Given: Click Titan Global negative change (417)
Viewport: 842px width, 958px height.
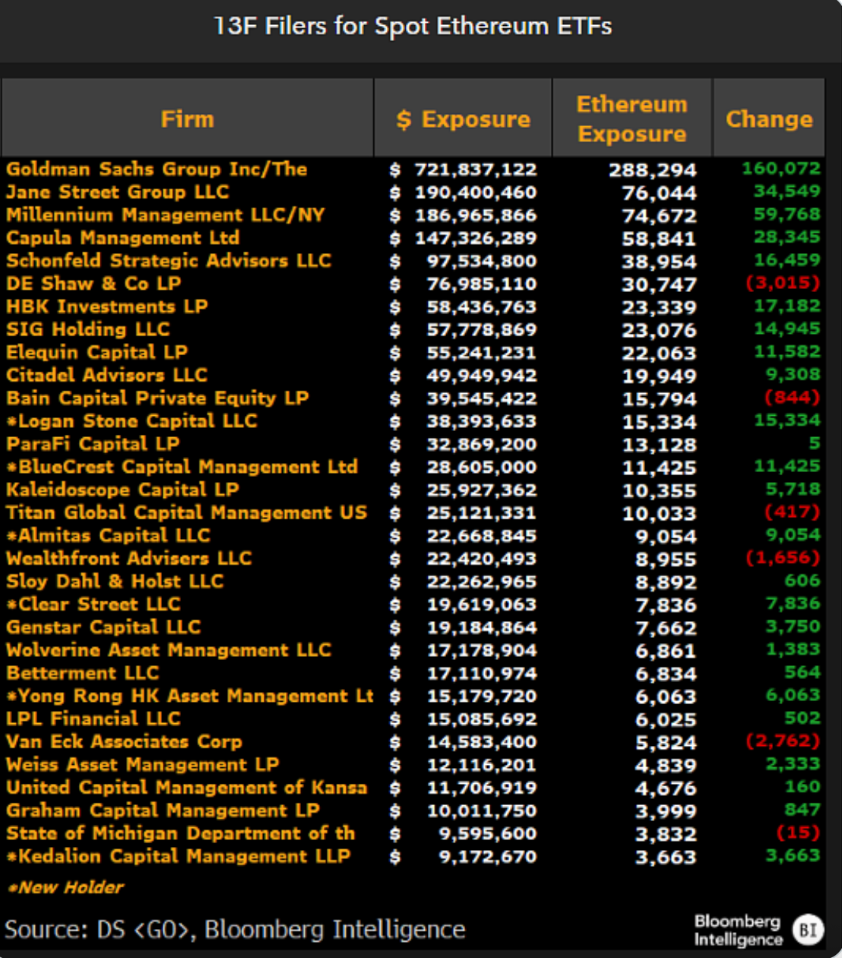Looking at the screenshot, I should click(793, 511).
